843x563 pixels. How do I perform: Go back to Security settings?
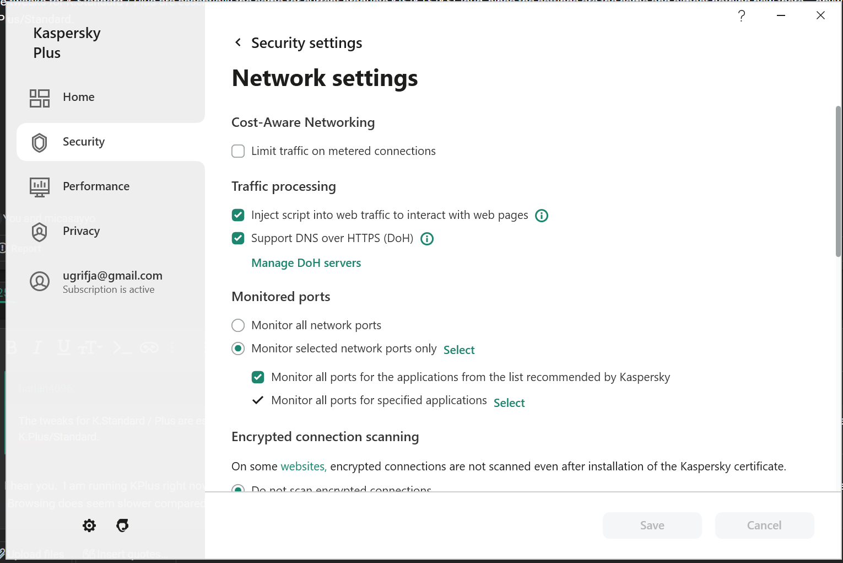coord(238,42)
